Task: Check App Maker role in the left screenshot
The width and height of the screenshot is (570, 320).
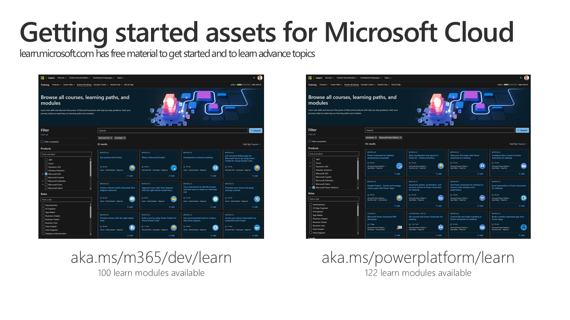Action: click(43, 212)
